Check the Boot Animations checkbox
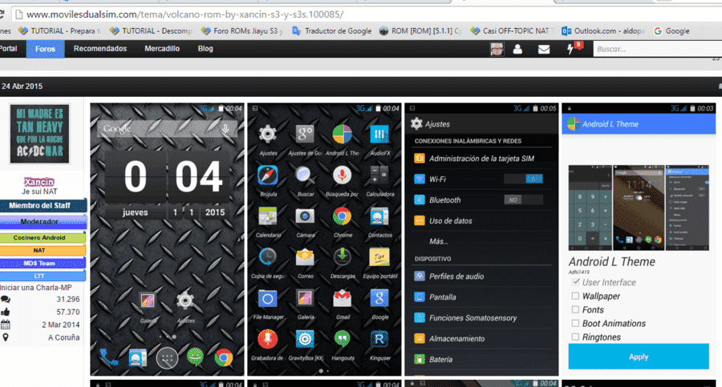The height and width of the screenshot is (387, 722). click(575, 324)
